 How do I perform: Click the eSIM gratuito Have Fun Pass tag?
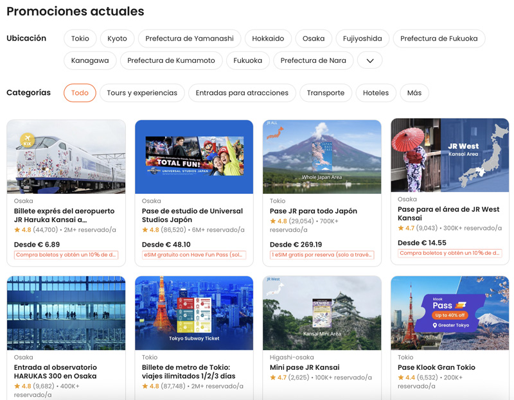click(194, 255)
